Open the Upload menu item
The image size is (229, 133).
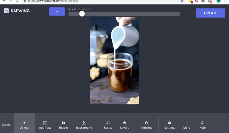pos(25,125)
